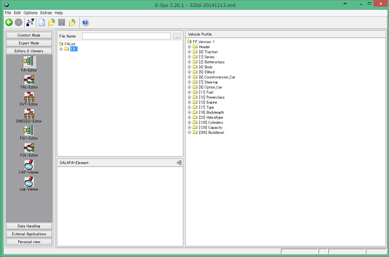The image size is (389, 257).
Task: Expand the FA node
Action: (x=61, y=49)
